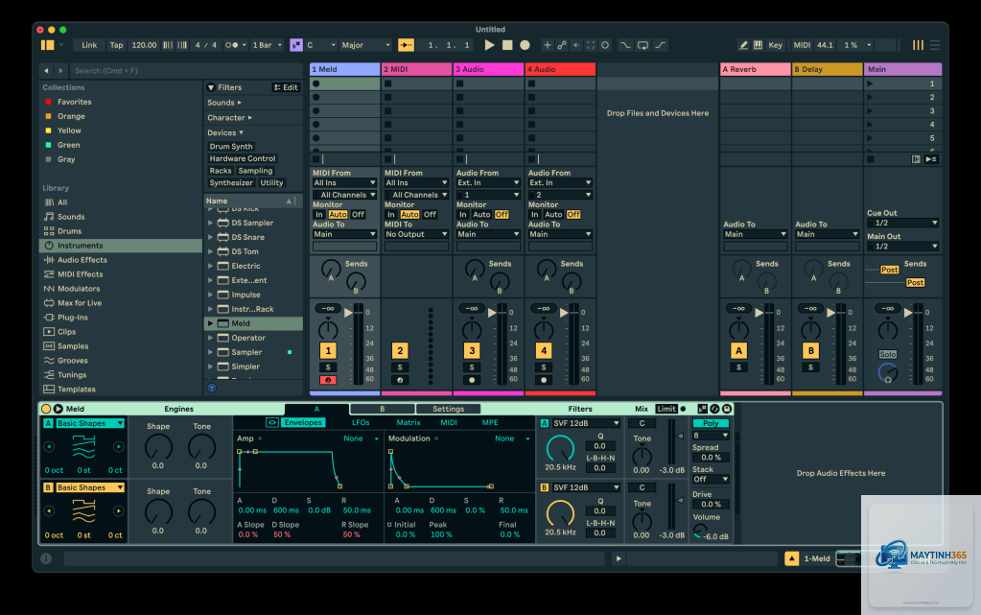Viewport: 981px width, 615px height.
Task: Click the Session Record circle button
Action: click(x=605, y=45)
